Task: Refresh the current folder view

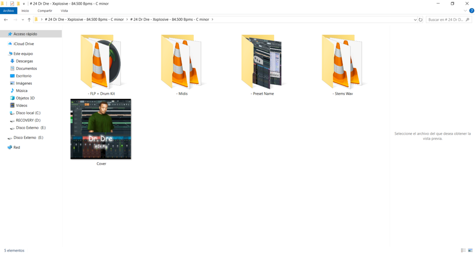Action: click(x=421, y=20)
